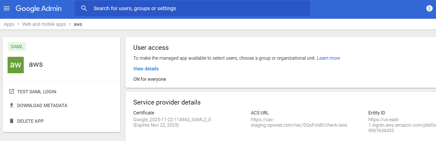
Task: Navigate to Web and mobile apps breadcrumb
Action: point(44,24)
